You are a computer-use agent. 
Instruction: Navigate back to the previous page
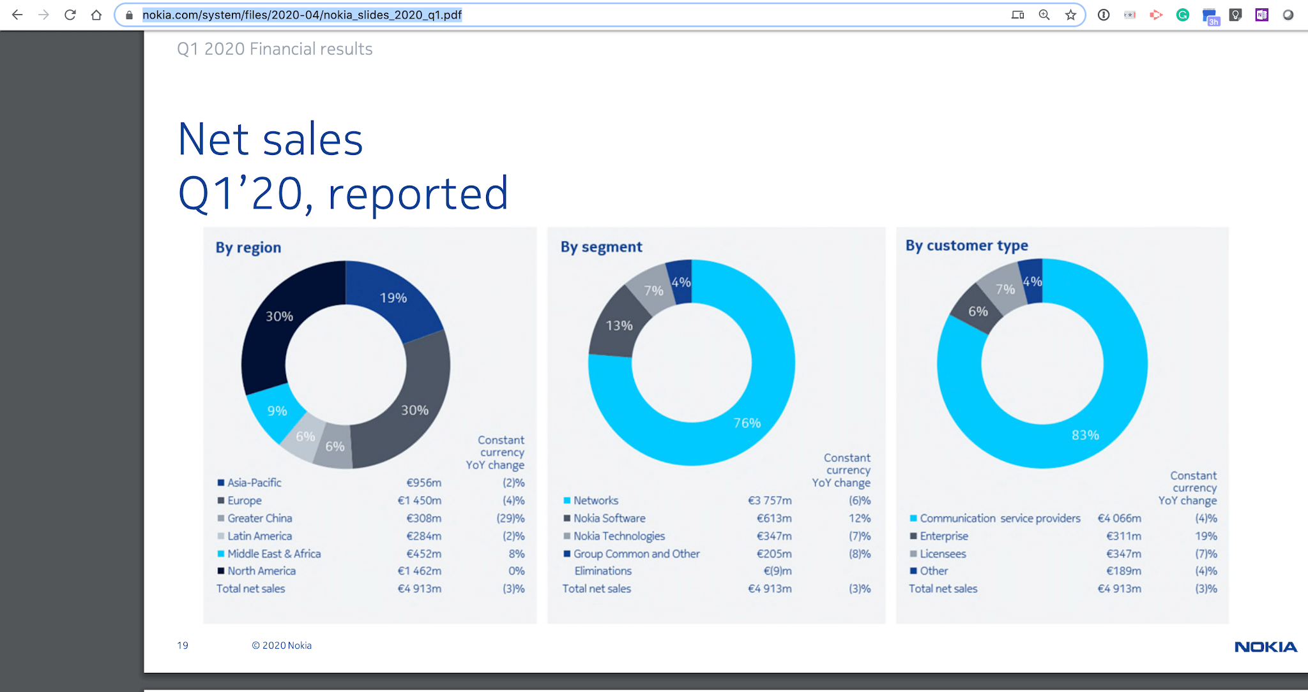click(x=17, y=14)
